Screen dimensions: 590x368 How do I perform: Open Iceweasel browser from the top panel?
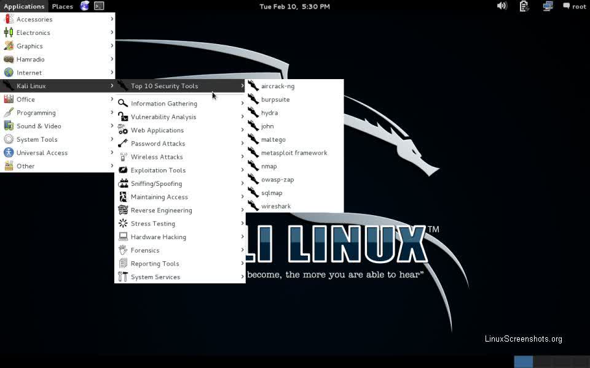[84, 6]
